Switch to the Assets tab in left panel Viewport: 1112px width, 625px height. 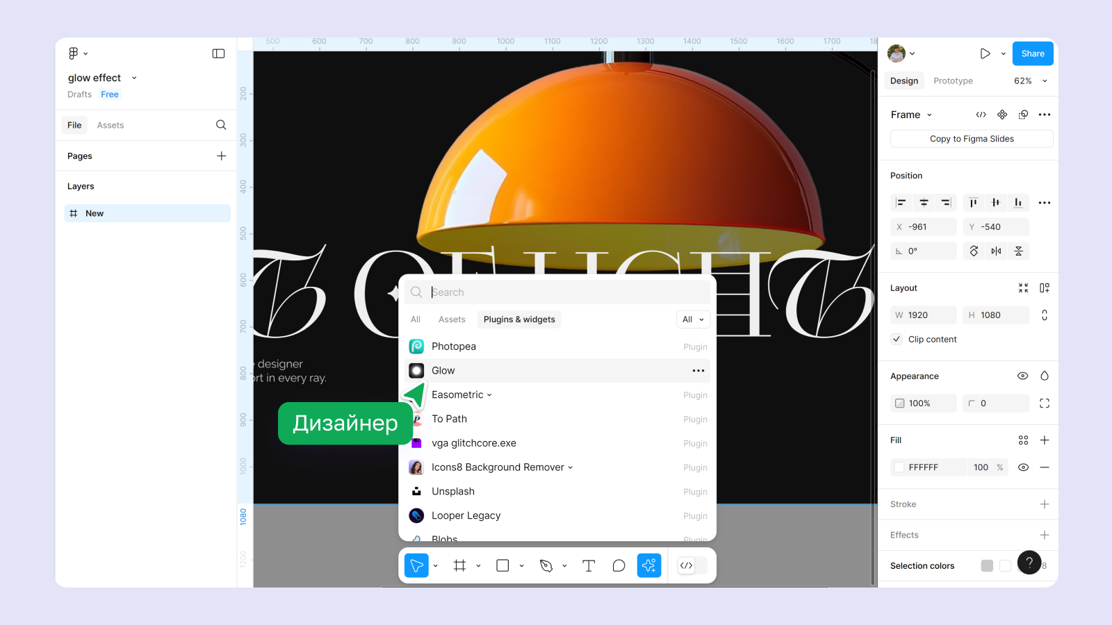tap(111, 126)
